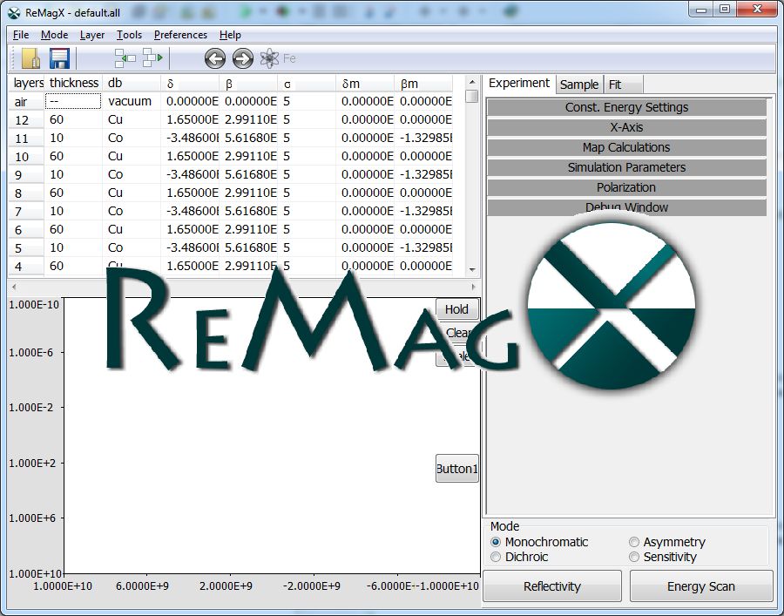
Task: Expand the Simulation Parameters section
Action: click(x=626, y=167)
